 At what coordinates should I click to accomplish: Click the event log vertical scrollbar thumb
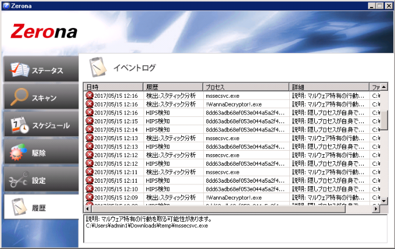[x=384, y=120]
